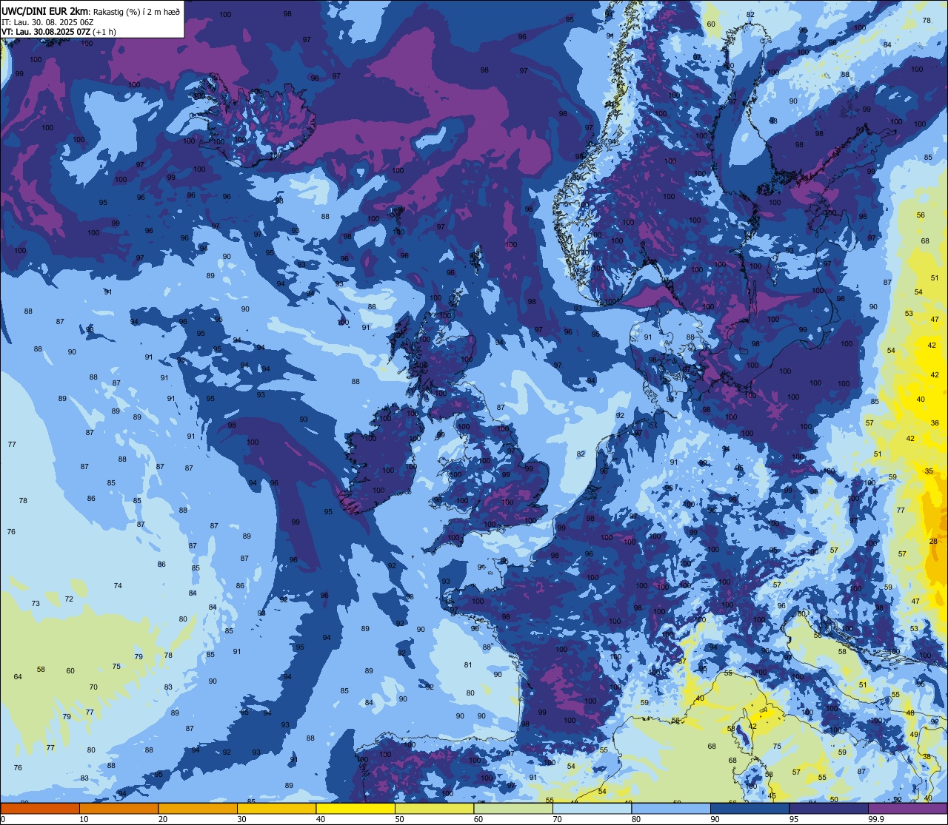Click the humidity value '73' on the map
948x825 pixels.
point(36,604)
